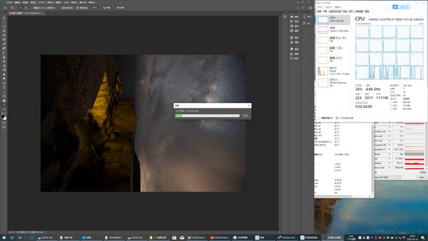This screenshot has height=241, width=428.
Task: Open the zoom percentage field in options bar
Action: 94,8
